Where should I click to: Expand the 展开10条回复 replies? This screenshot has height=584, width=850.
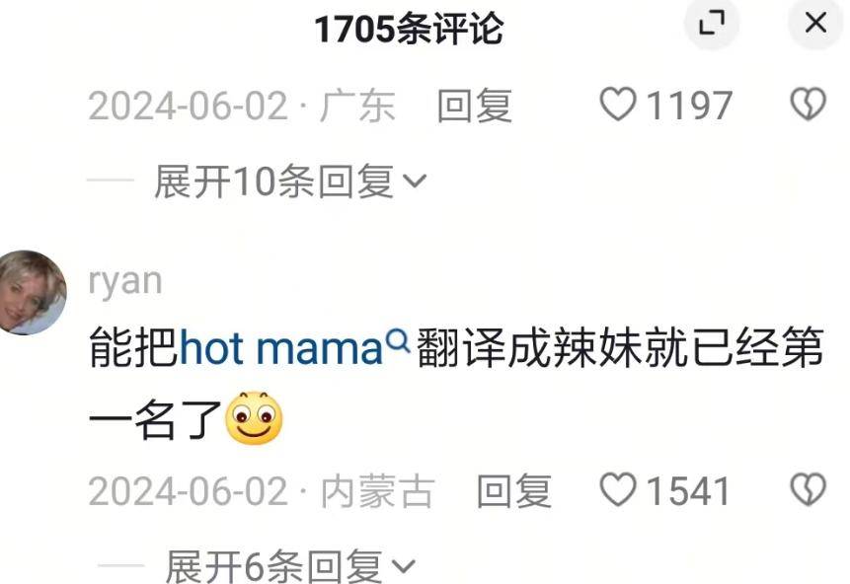tap(290, 181)
